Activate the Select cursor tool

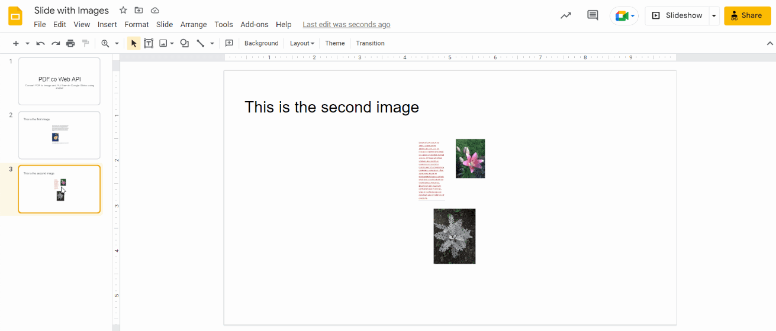pos(134,43)
